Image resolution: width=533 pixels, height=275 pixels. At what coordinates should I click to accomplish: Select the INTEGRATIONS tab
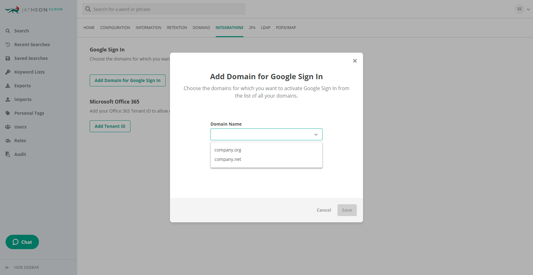pos(229,28)
